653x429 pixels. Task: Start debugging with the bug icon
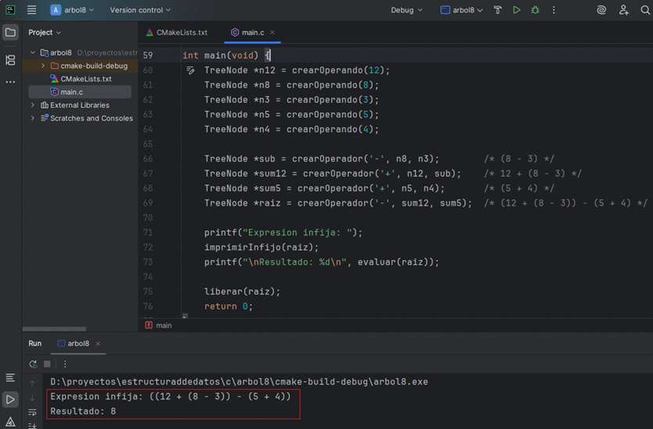pyautogui.click(x=535, y=10)
